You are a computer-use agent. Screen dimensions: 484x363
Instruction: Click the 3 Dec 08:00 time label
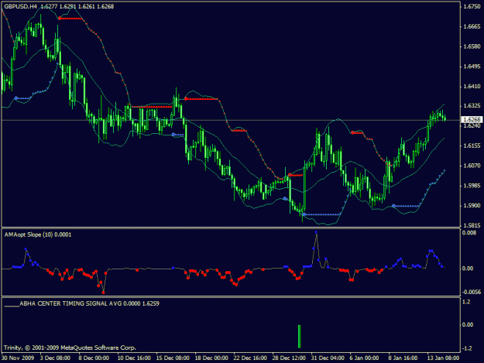tap(55, 358)
